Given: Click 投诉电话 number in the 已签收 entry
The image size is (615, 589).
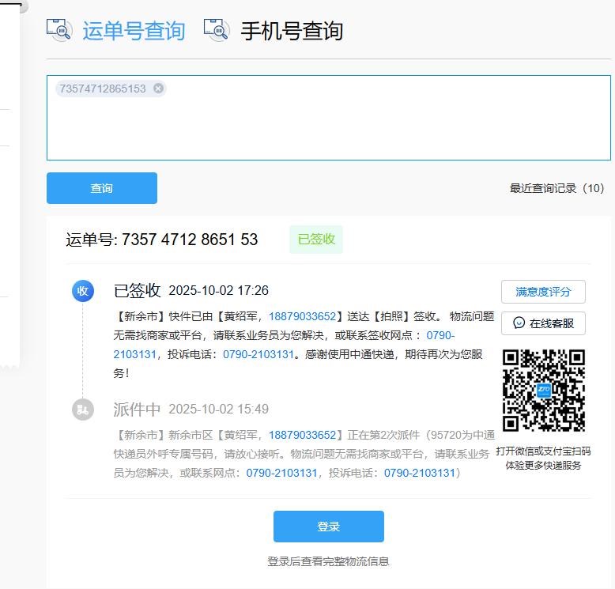Looking at the screenshot, I should click(258, 354).
